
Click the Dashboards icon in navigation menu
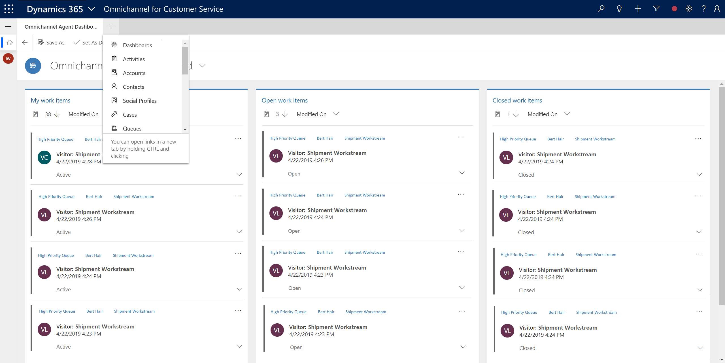[114, 45]
